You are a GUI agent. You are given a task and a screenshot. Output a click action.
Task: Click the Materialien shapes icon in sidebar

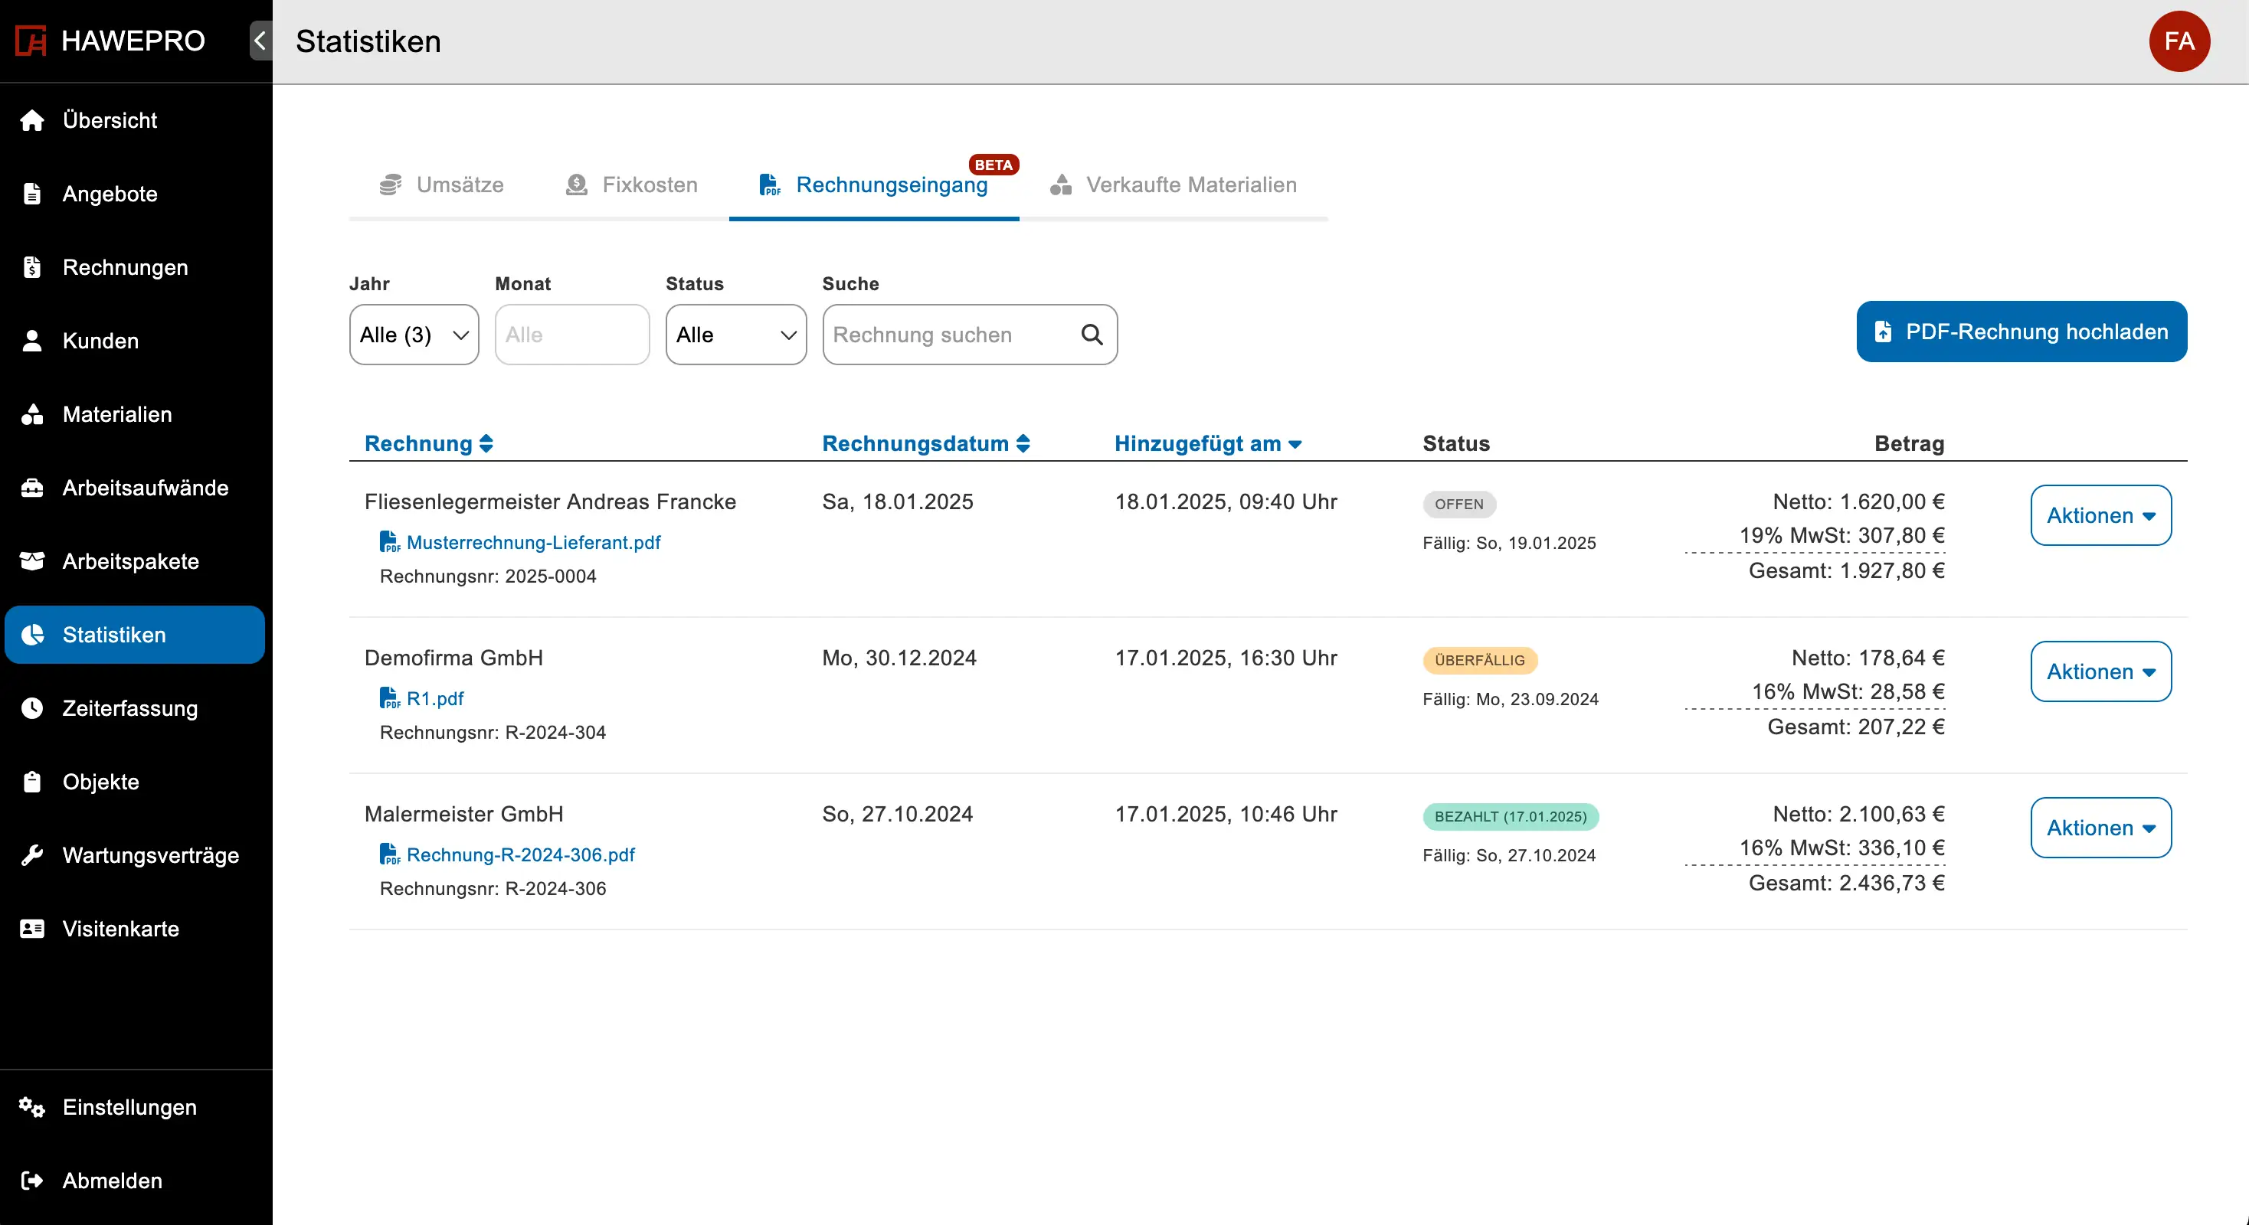click(32, 414)
